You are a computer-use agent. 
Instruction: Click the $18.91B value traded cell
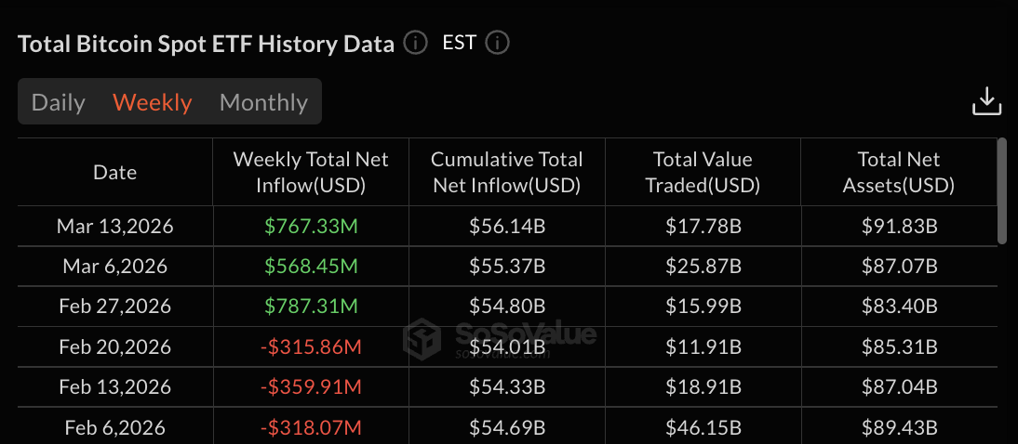tap(703, 387)
